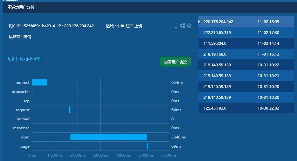Screen dimensions: 297x161
Task: Click the 69ms page value
Action: 176,146
